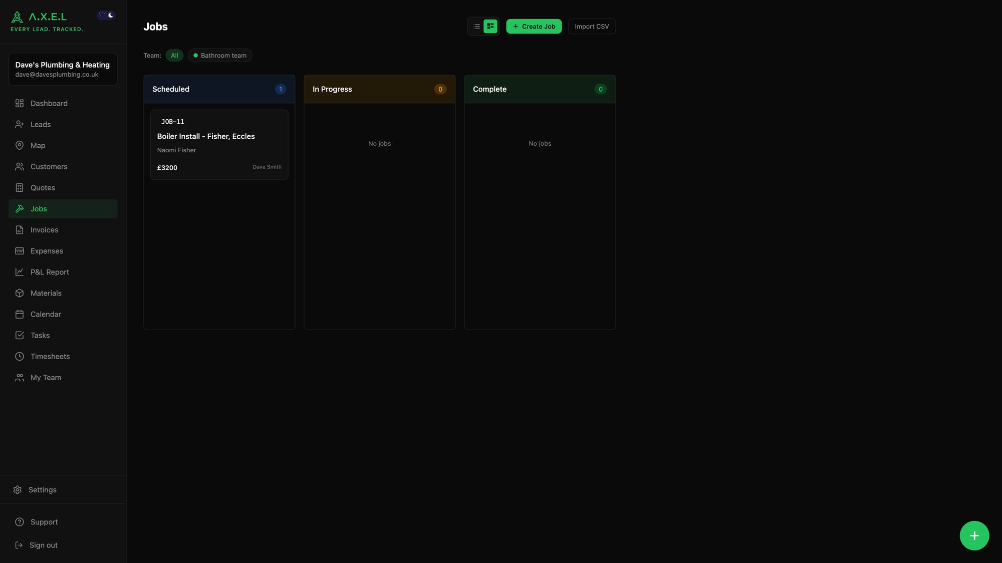The width and height of the screenshot is (1002, 563).
Task: Open the Boiler Install Fisher Eccles job card
Action: click(219, 144)
